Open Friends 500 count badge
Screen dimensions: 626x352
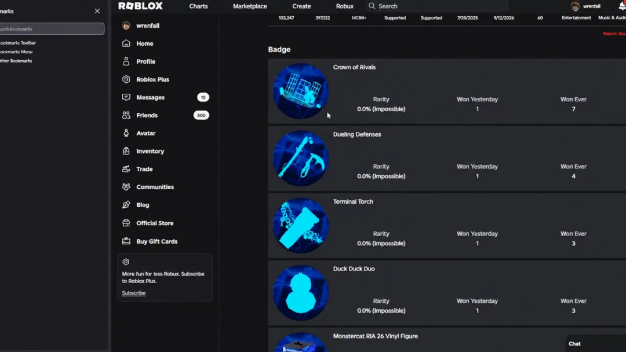201,115
